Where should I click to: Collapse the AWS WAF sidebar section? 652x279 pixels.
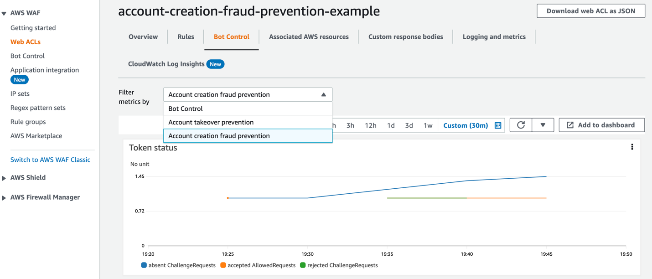(x=5, y=12)
